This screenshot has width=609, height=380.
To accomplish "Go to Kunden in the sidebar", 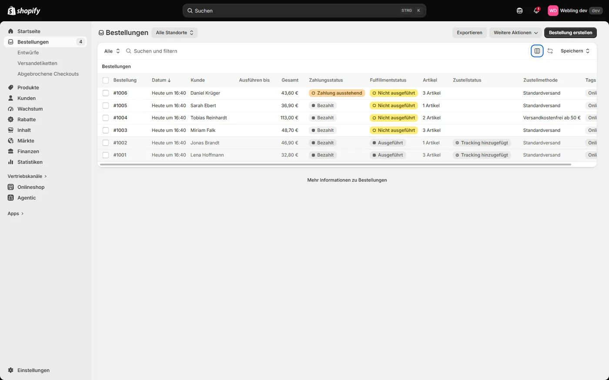I will tap(27, 98).
